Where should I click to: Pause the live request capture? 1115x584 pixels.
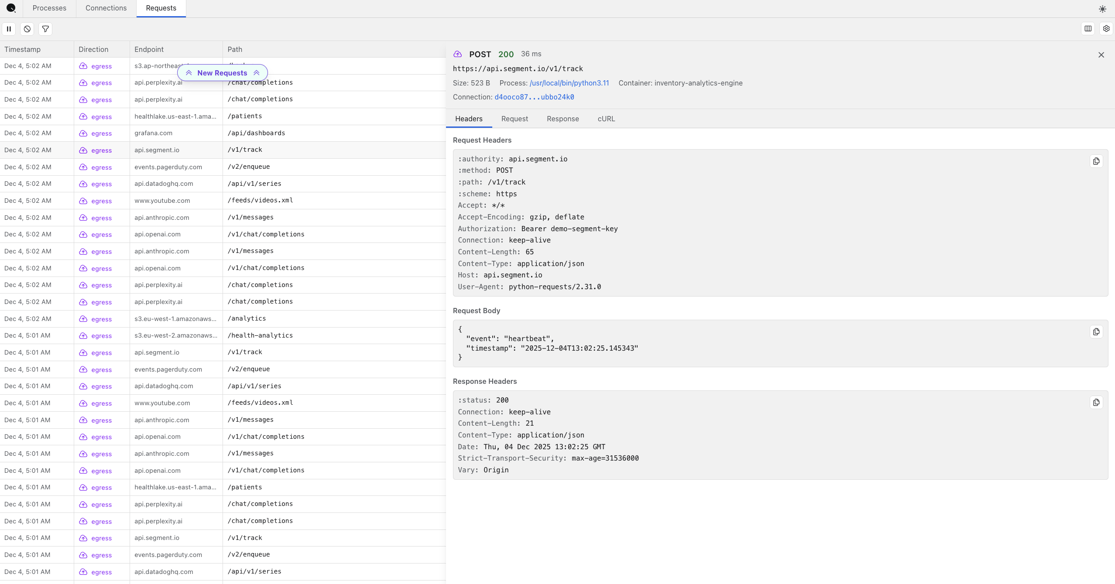click(x=9, y=29)
